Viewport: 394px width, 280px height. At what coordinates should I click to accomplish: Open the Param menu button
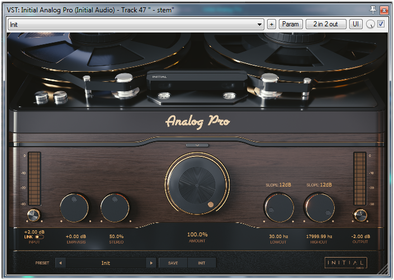point(291,24)
